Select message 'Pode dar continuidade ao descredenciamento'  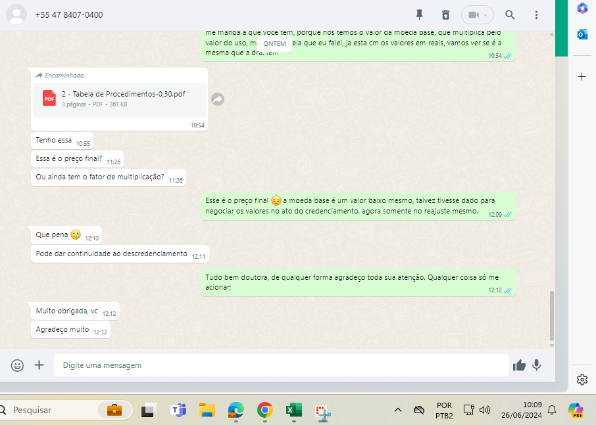coord(120,254)
